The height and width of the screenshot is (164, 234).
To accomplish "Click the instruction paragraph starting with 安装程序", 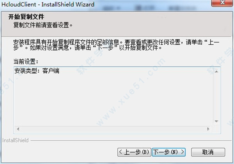I will click(x=116, y=45).
